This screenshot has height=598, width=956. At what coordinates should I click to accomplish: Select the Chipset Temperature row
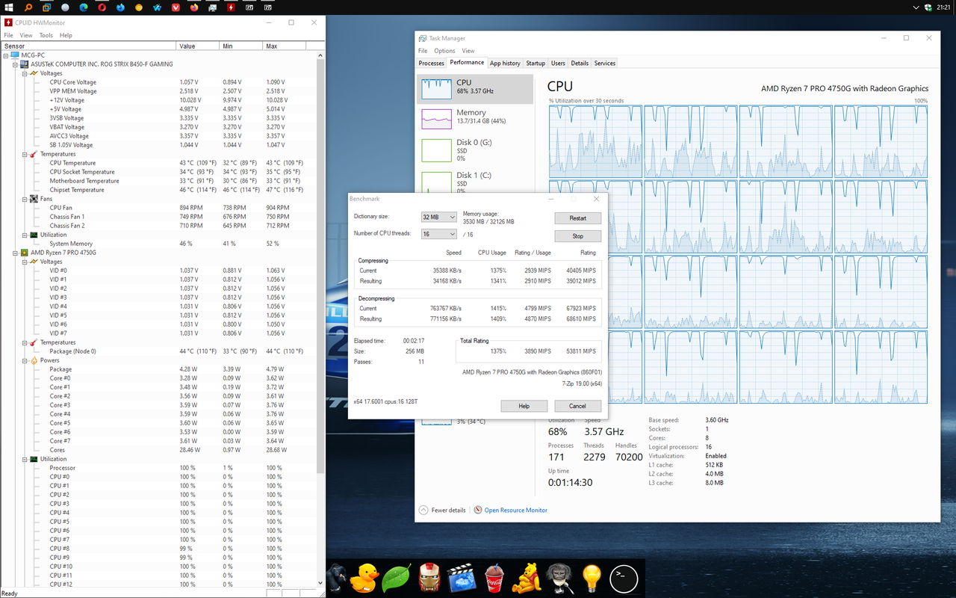coord(159,190)
